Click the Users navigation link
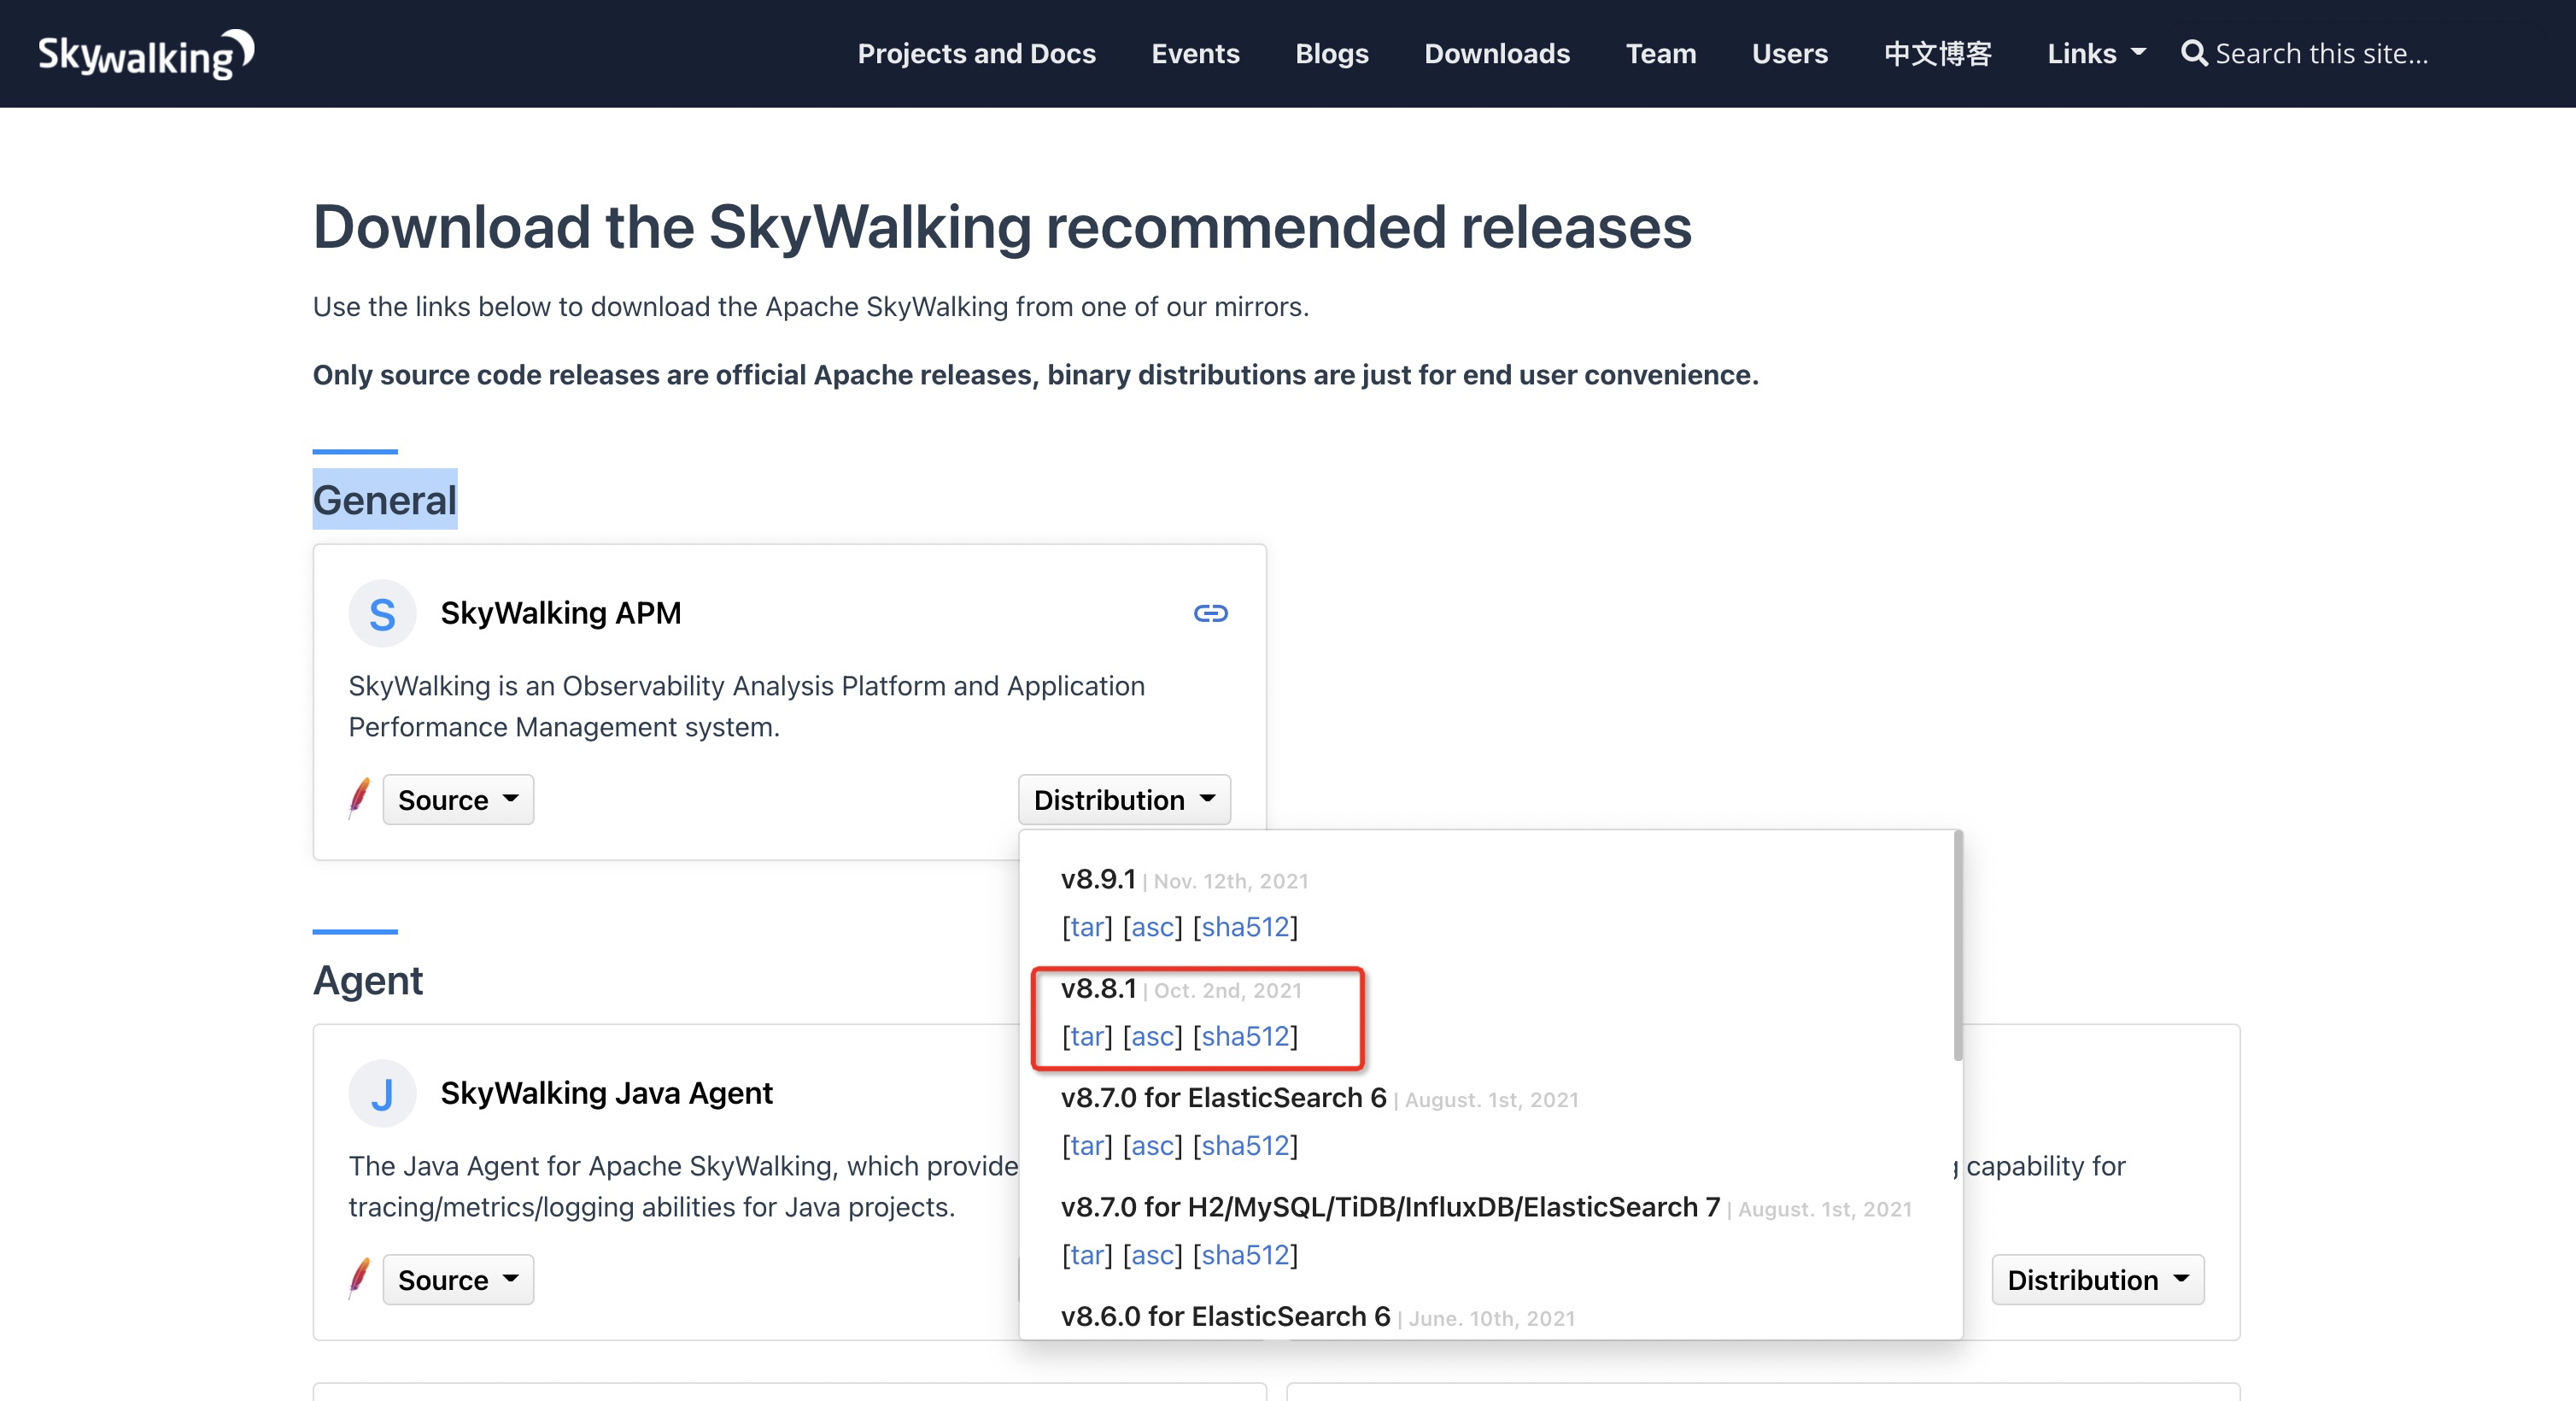 [x=1789, y=53]
